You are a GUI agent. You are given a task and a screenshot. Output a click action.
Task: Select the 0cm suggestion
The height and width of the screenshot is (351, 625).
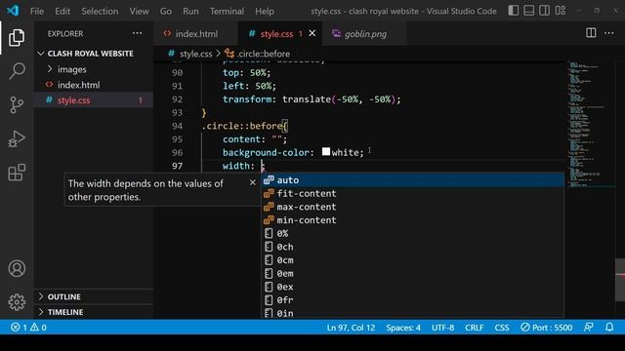(412, 260)
